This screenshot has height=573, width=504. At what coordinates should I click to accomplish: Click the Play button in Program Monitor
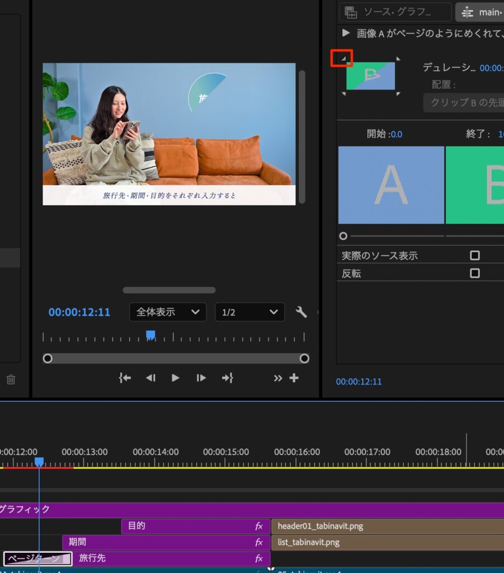[176, 378]
